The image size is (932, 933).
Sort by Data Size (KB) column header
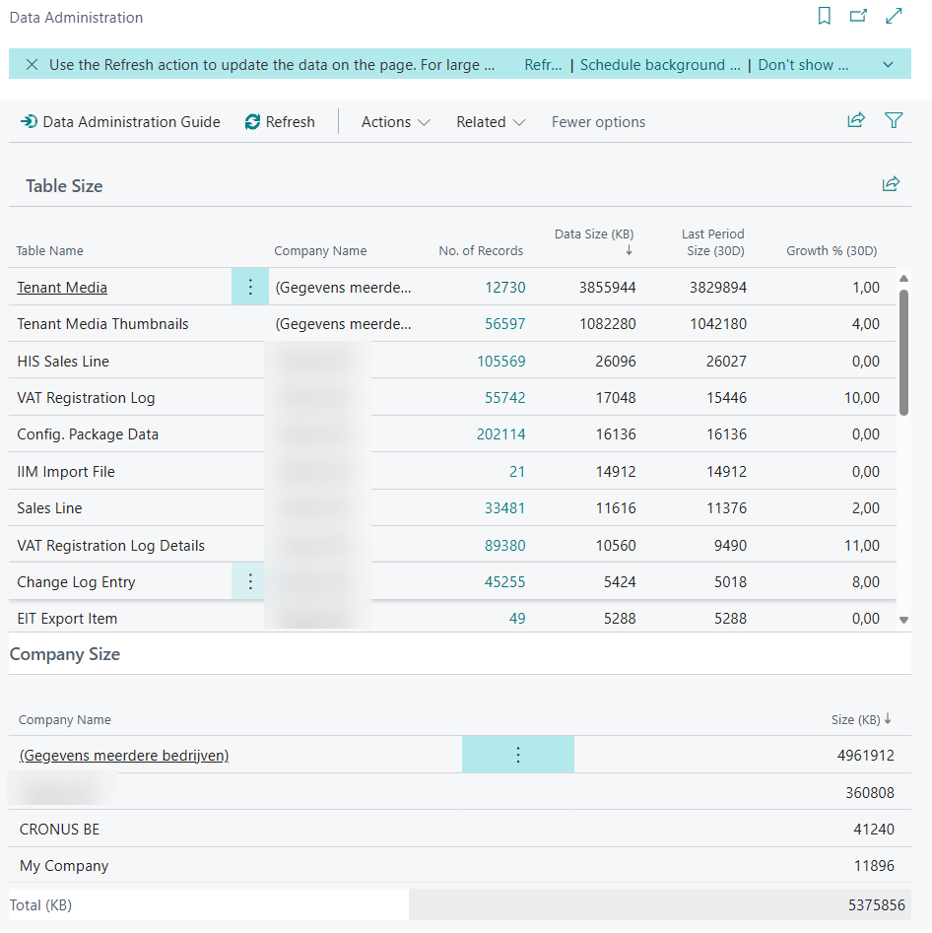coord(594,234)
